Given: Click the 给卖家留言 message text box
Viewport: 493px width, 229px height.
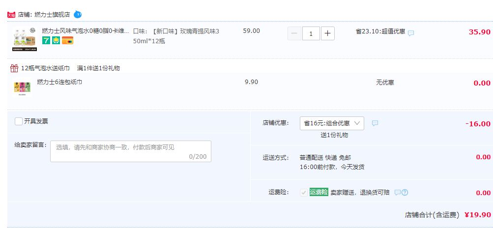Looking at the screenshot, I should (x=131, y=151).
